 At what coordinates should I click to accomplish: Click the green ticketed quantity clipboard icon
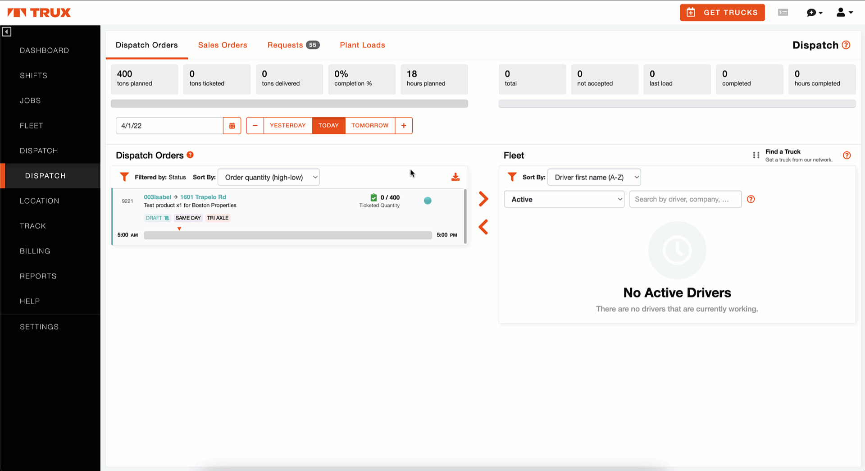point(373,197)
